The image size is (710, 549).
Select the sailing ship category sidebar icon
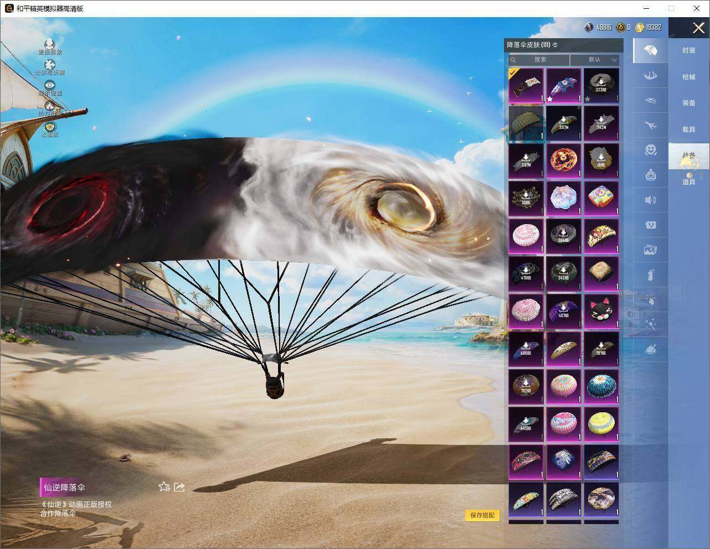651,75
